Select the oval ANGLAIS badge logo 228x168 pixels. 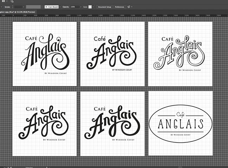[x=181, y=124]
